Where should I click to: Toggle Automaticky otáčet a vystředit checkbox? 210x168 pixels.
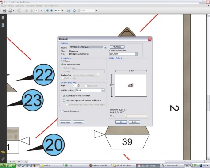click(x=64, y=95)
